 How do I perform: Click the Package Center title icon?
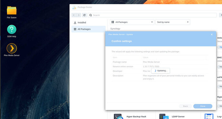[x=74, y=7]
